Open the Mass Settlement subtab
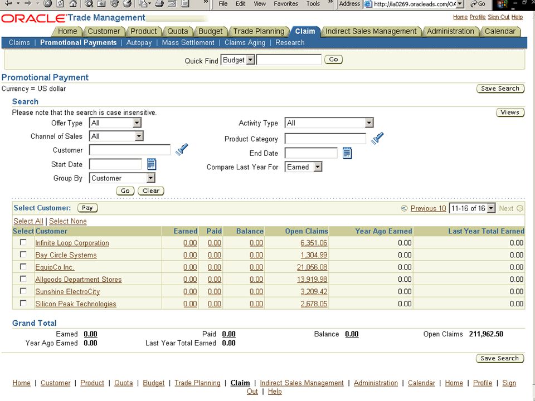Screen dimensions: 535x401 (188, 43)
